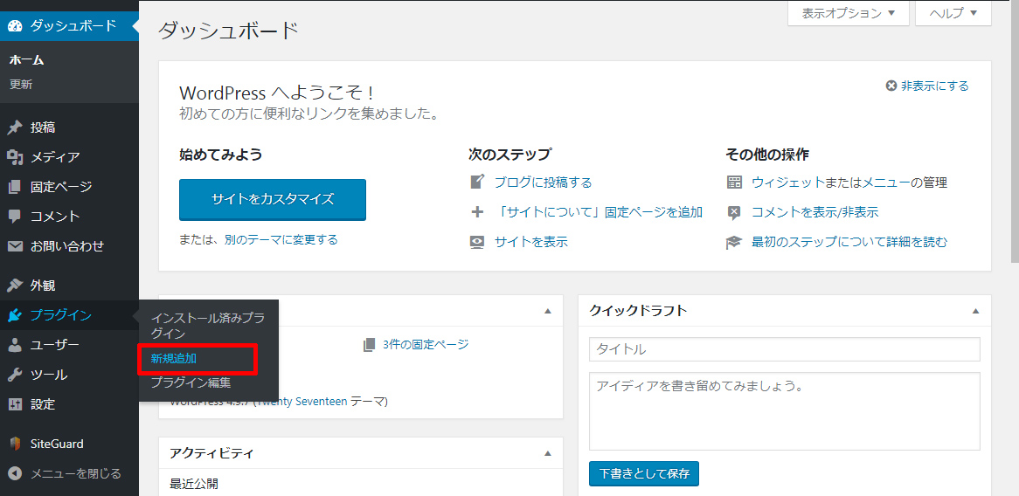Click the タイトル input field
The image size is (1019, 496).
784,349
